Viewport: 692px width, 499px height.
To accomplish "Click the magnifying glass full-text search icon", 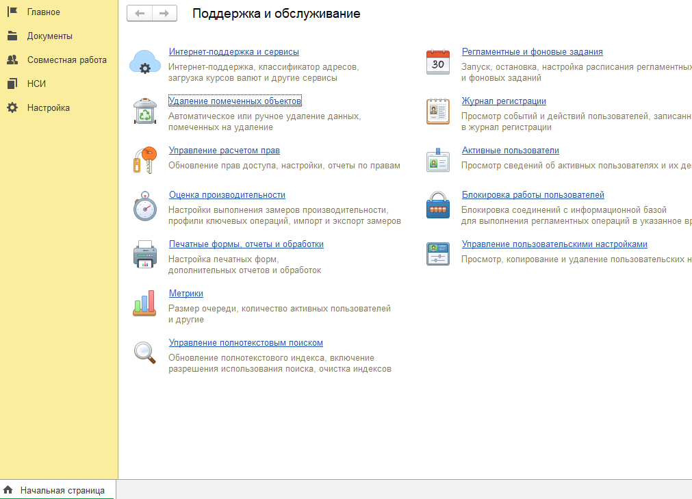I will tap(144, 353).
